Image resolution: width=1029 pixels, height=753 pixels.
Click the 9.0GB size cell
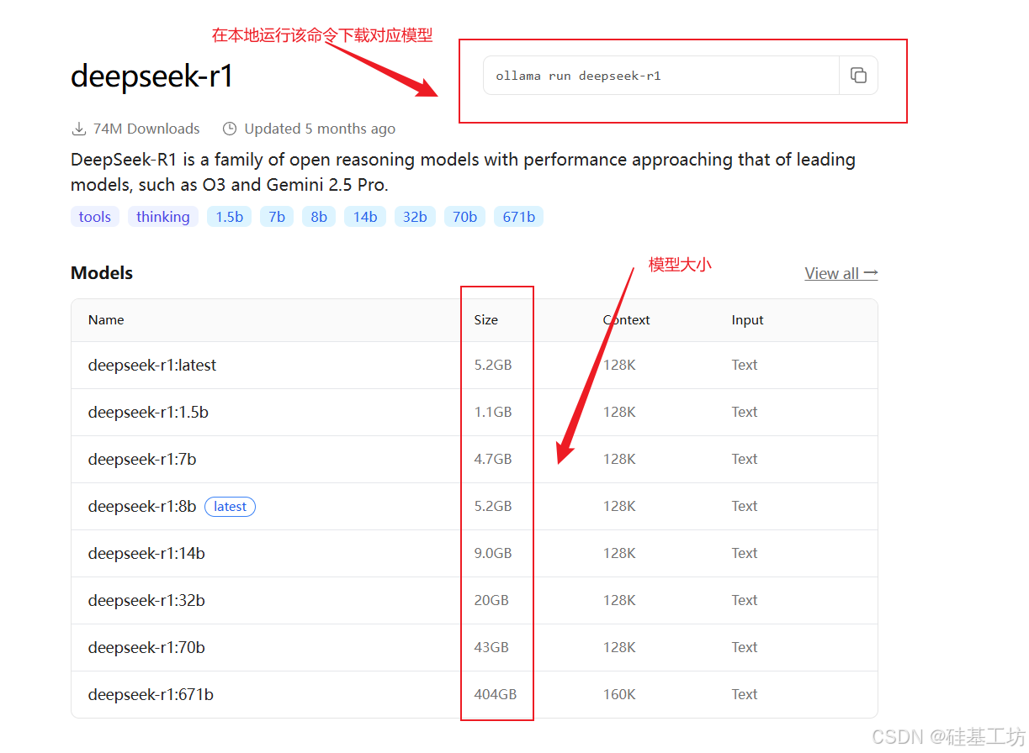click(493, 553)
